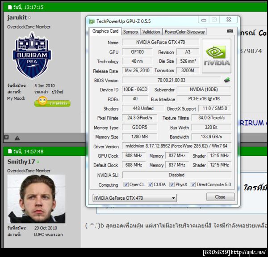The width and height of the screenshot is (268, 257).
Task: Click the Bus Width value 320 Bit
Action: [x=211, y=127]
